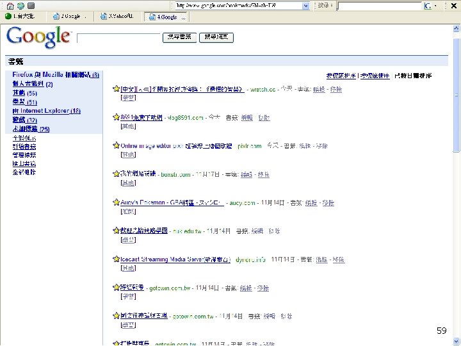Open Icecast Streaming Media Server bookmark

point(175,259)
